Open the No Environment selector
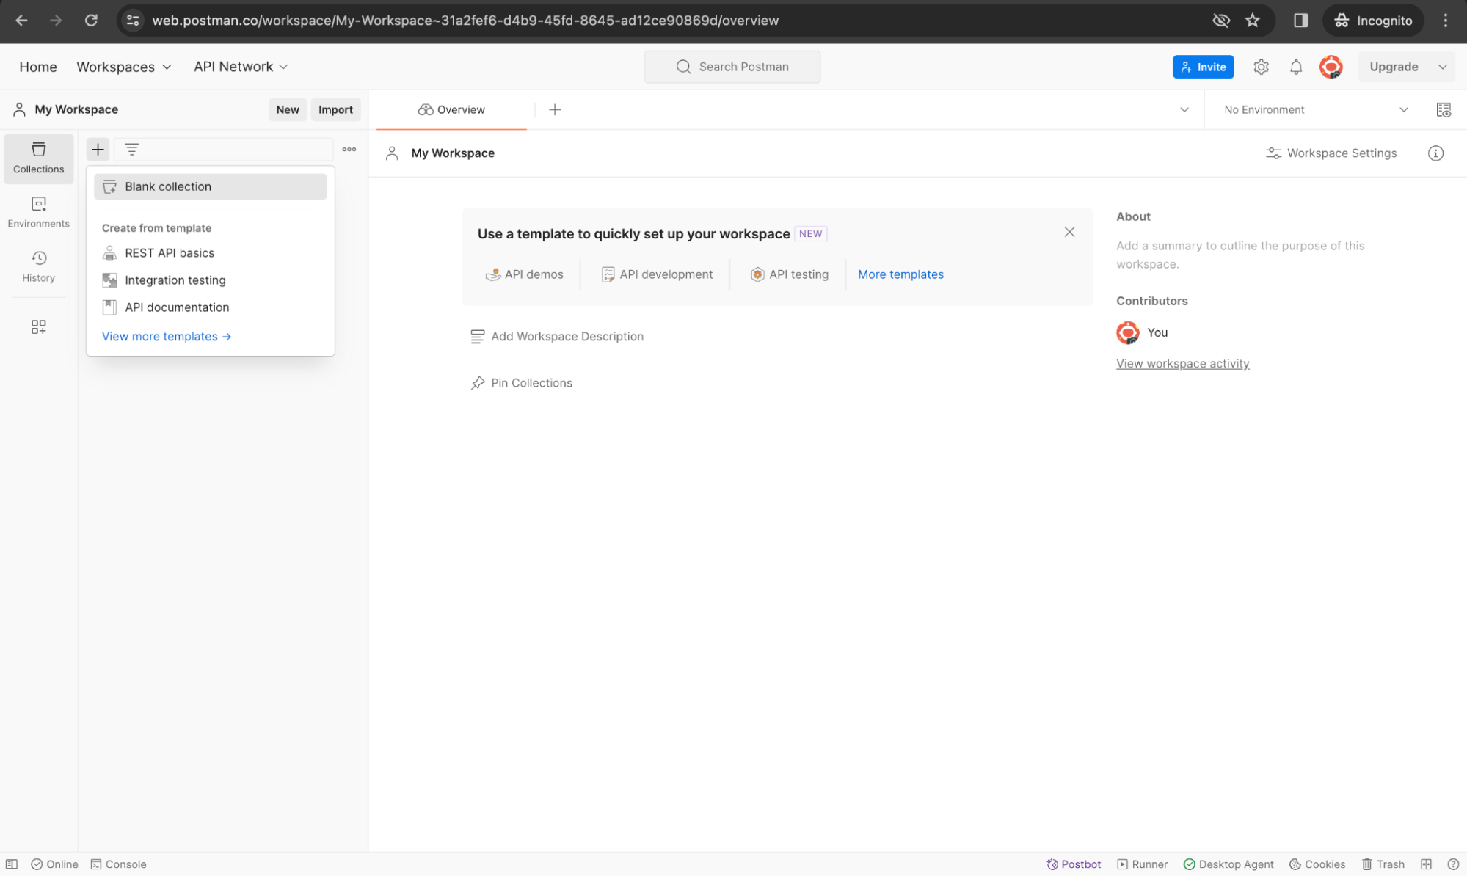The height and width of the screenshot is (876, 1467). point(1315,109)
